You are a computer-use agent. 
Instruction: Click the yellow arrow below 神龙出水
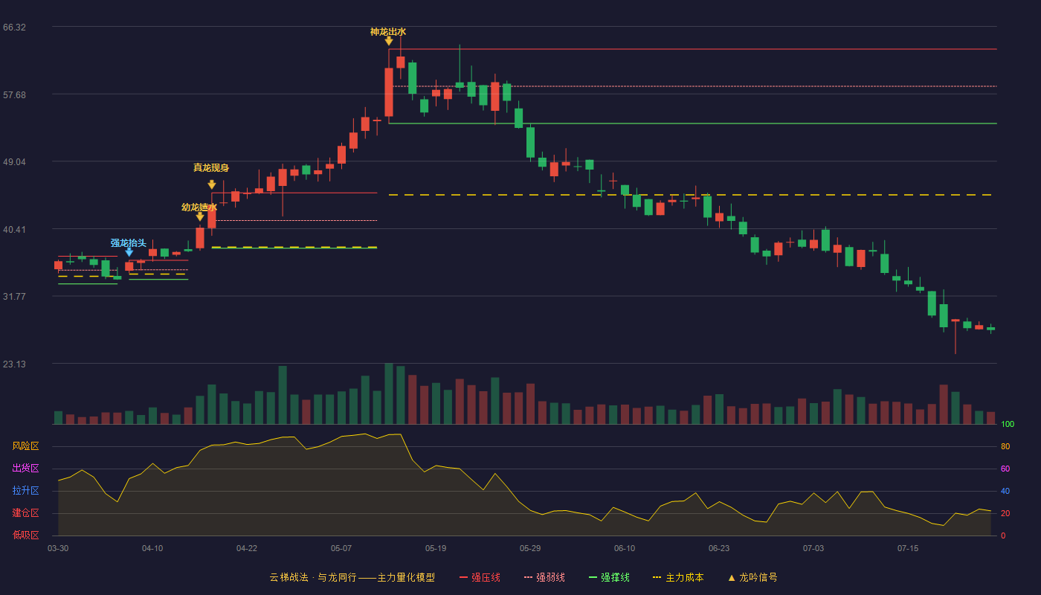[x=388, y=42]
